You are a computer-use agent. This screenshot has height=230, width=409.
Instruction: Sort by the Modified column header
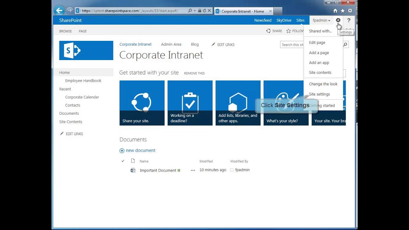(206, 161)
